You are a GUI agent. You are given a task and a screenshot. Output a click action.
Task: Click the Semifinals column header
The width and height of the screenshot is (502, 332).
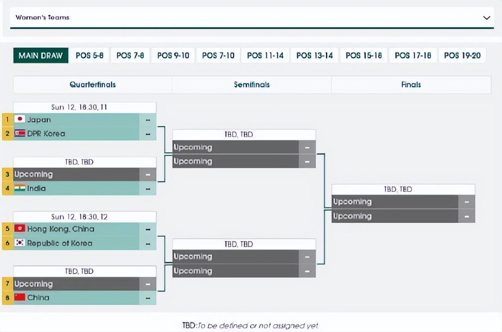[x=252, y=84]
